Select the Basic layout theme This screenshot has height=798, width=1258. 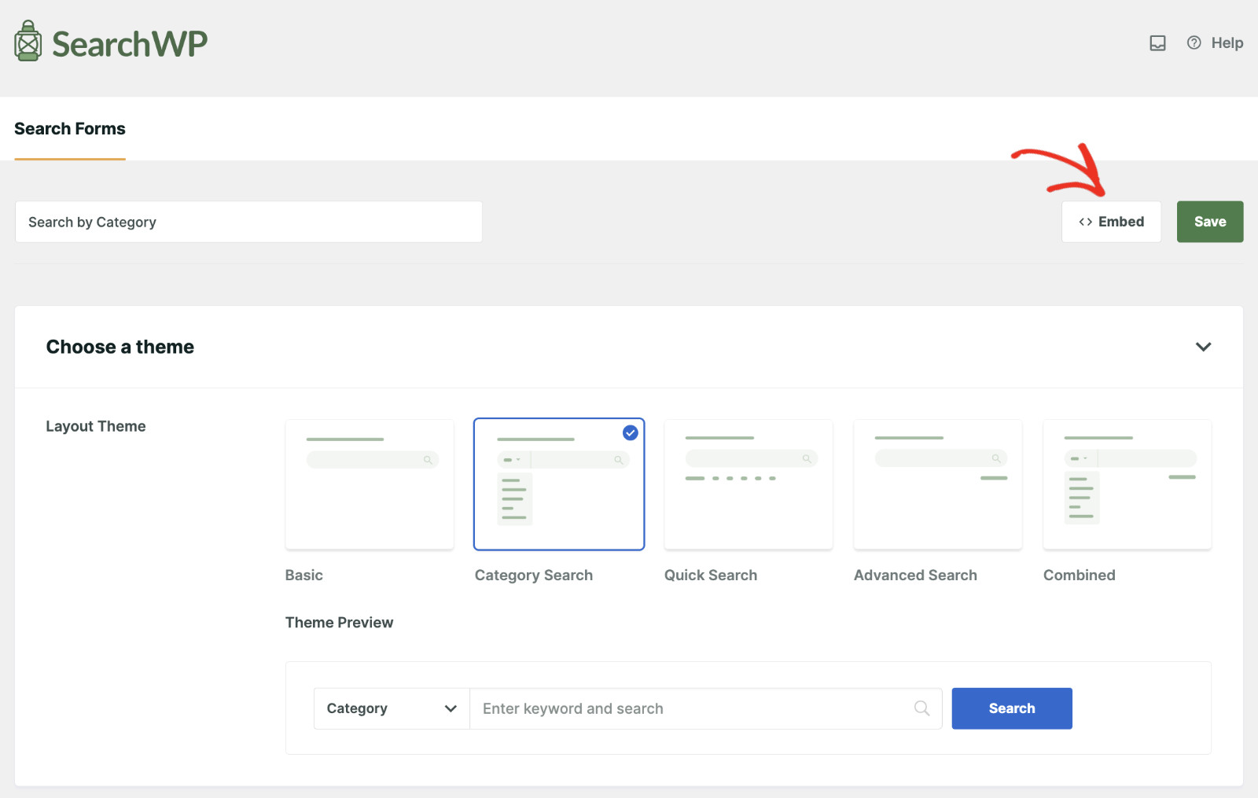370,484
